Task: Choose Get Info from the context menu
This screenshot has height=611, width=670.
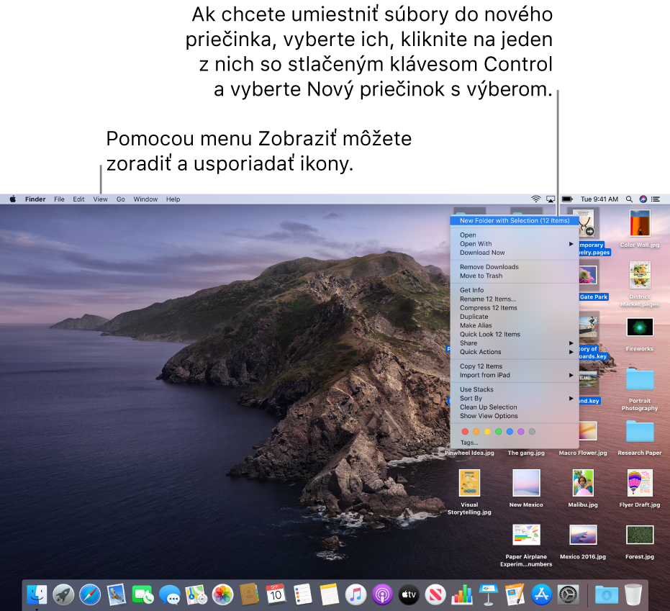Action: click(x=515, y=290)
